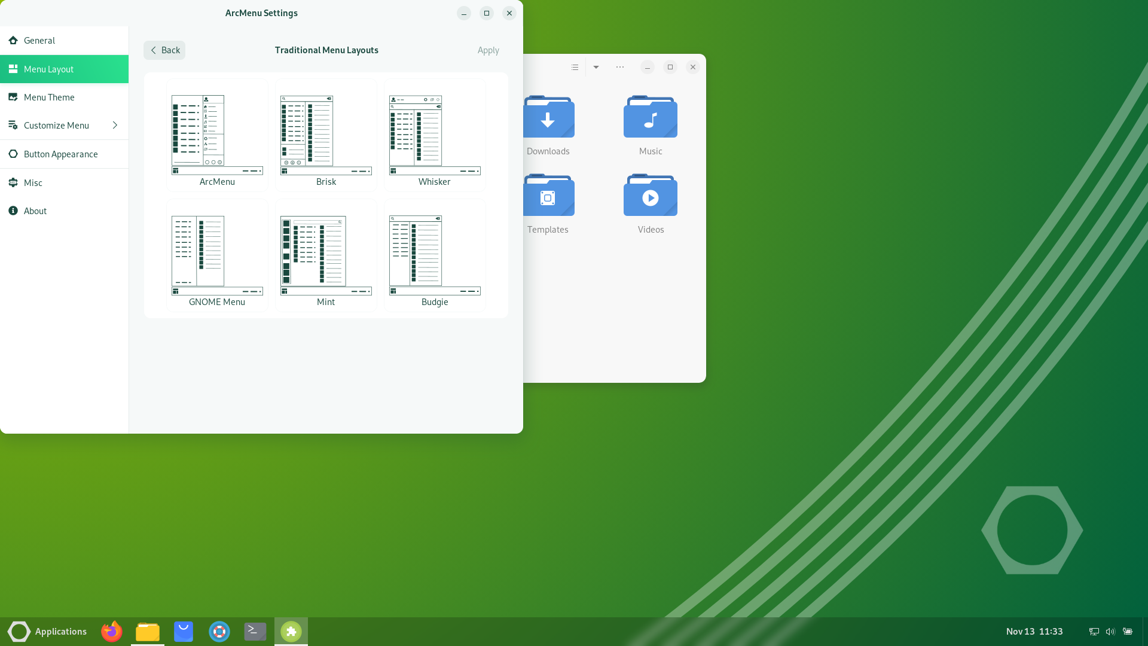
Task: Open the Menu Layout sidebar page
Action: [64, 69]
